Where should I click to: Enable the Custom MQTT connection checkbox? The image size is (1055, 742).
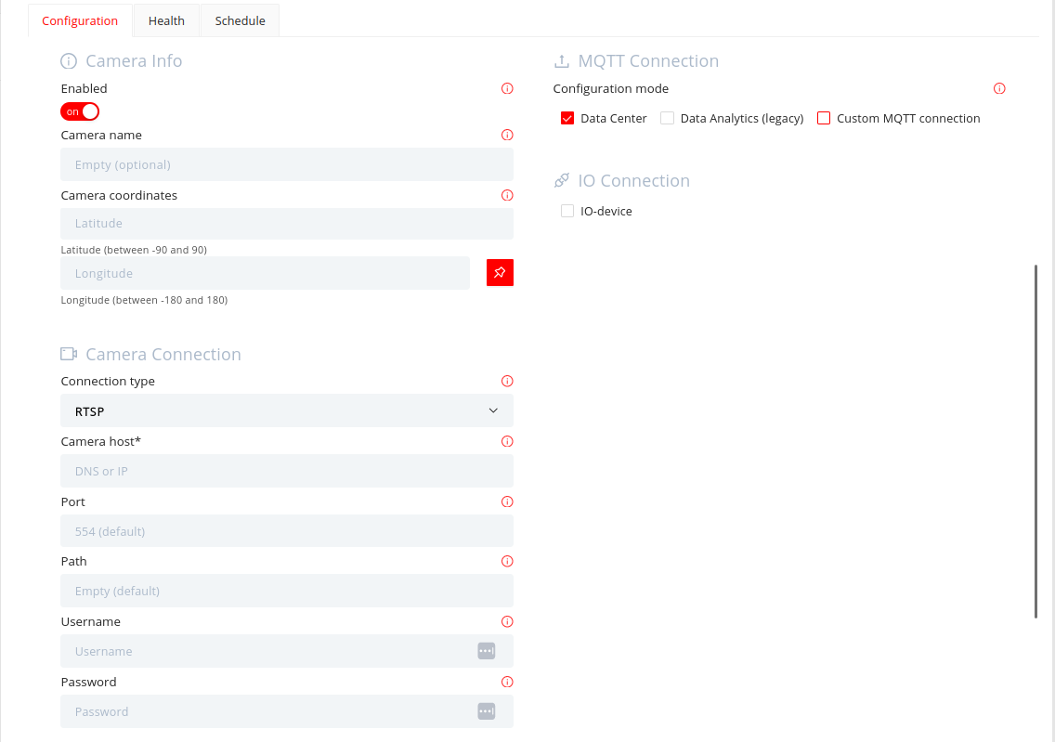pyautogui.click(x=824, y=118)
